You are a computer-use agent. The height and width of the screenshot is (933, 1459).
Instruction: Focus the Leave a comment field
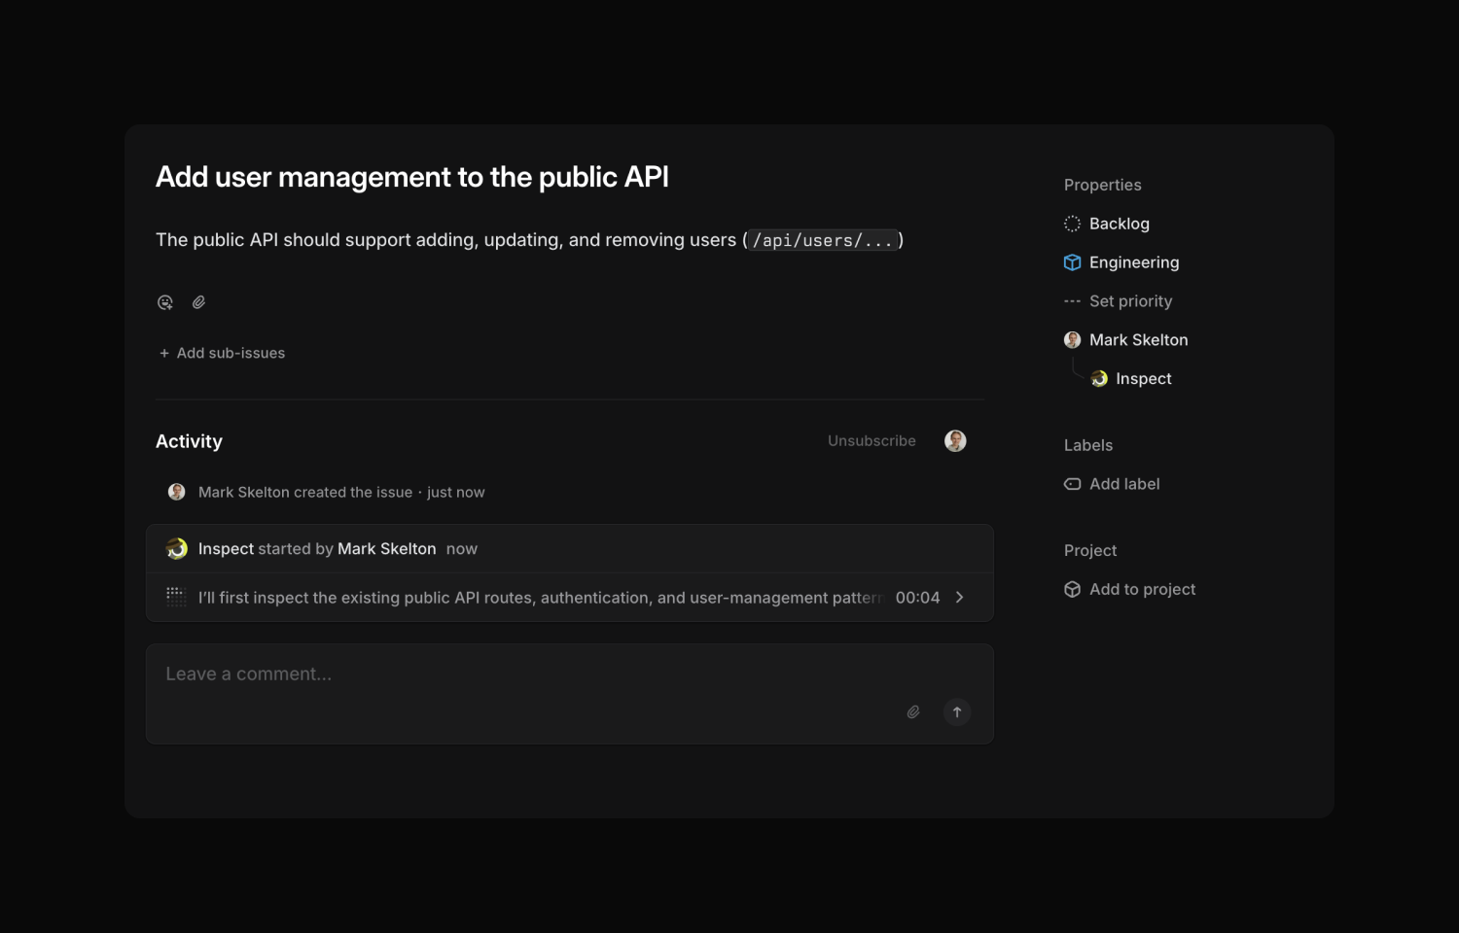pos(570,694)
